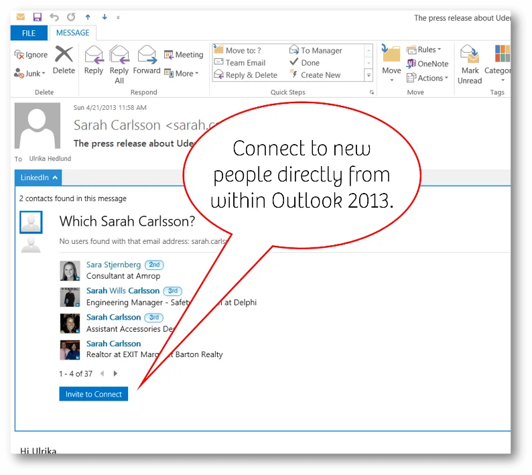Click Mark Unread button
Viewport: 532px width, 475px height.
point(470,64)
